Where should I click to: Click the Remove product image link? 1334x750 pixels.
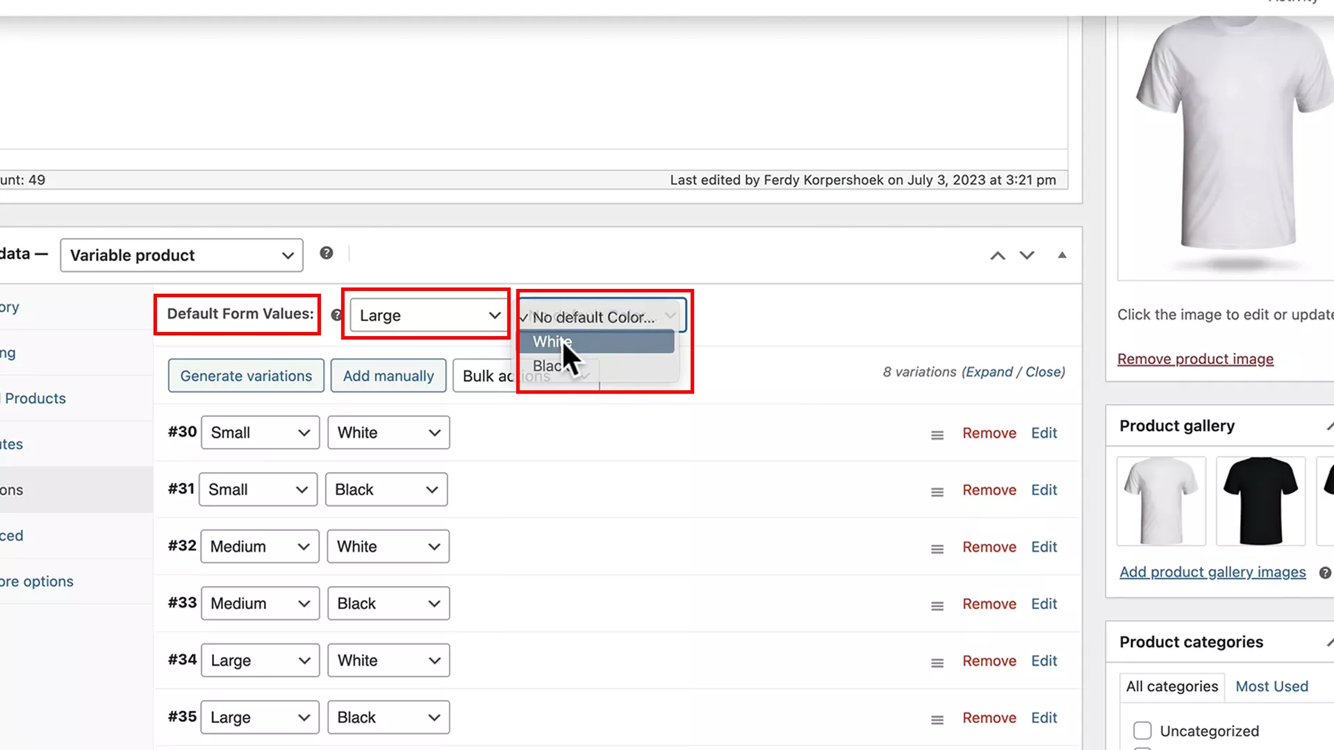pyautogui.click(x=1195, y=359)
